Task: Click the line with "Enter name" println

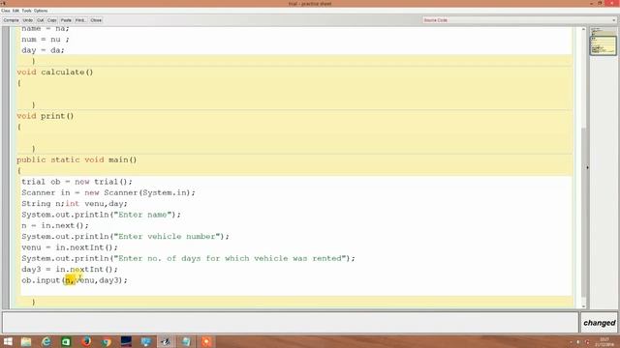Action: click(x=101, y=215)
